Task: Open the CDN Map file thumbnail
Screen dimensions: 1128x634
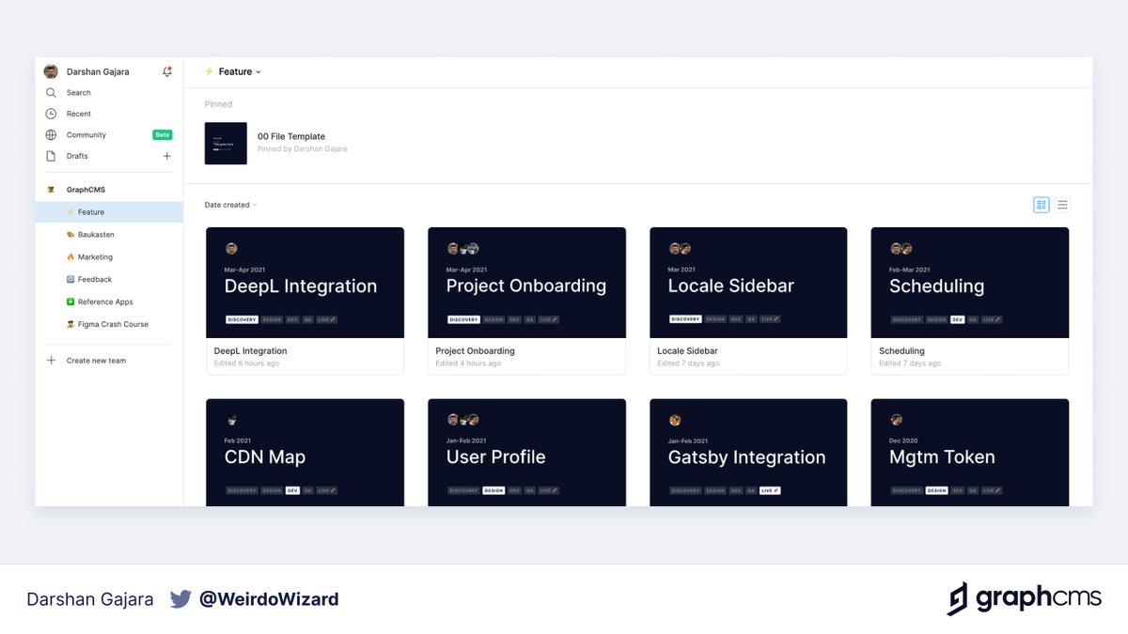Action: tap(305, 453)
